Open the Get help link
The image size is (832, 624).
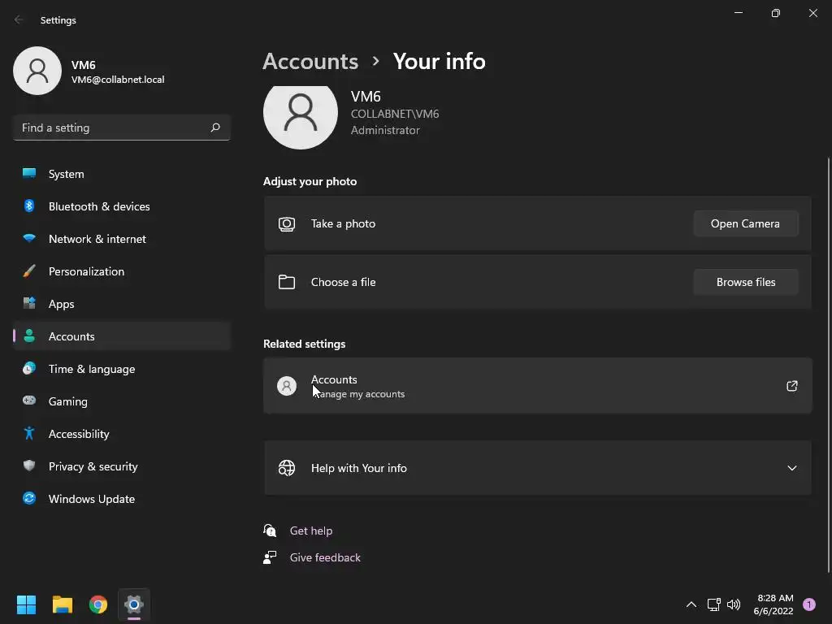(311, 531)
